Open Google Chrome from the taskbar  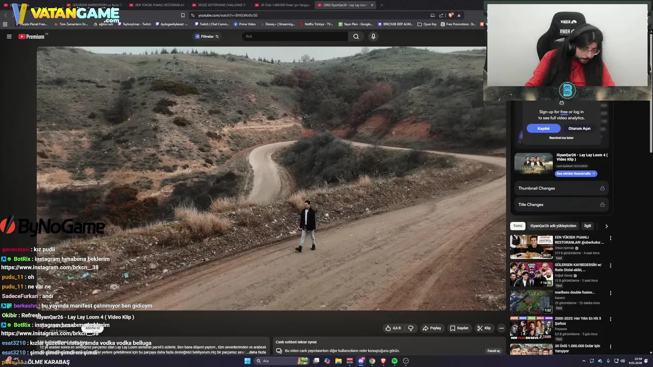[x=372, y=361]
